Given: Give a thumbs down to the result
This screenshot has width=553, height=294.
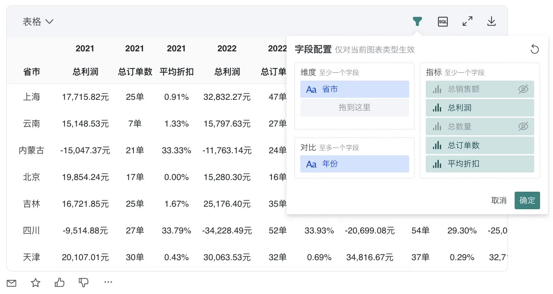Looking at the screenshot, I should [x=83, y=283].
